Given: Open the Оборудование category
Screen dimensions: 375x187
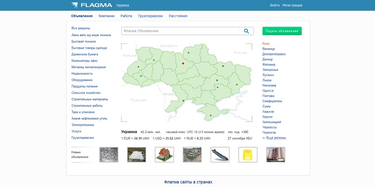Looking at the screenshot, I should (x=82, y=80).
